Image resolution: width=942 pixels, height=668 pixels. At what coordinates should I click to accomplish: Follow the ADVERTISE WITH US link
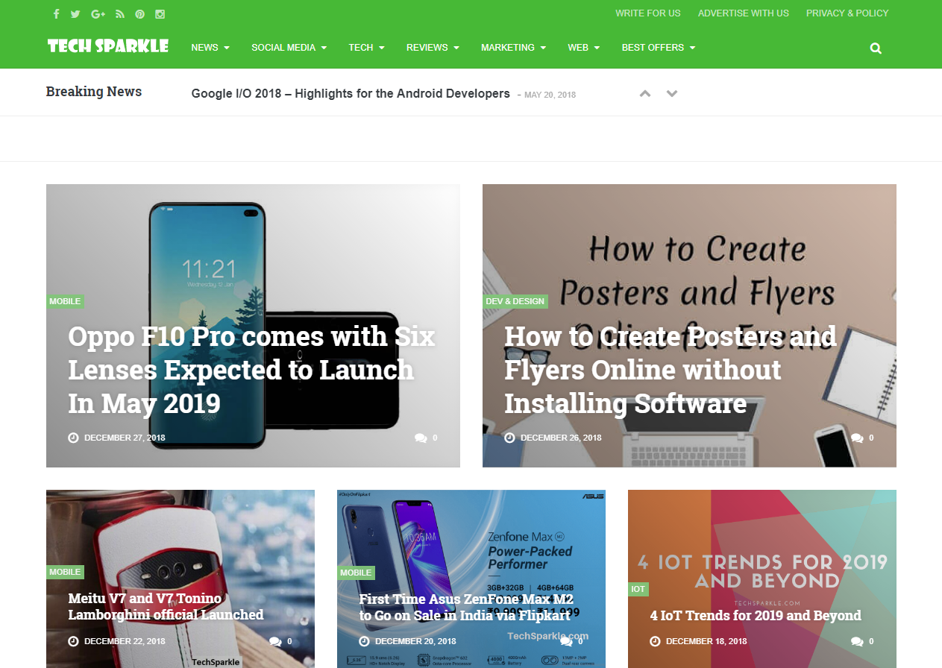coord(744,13)
